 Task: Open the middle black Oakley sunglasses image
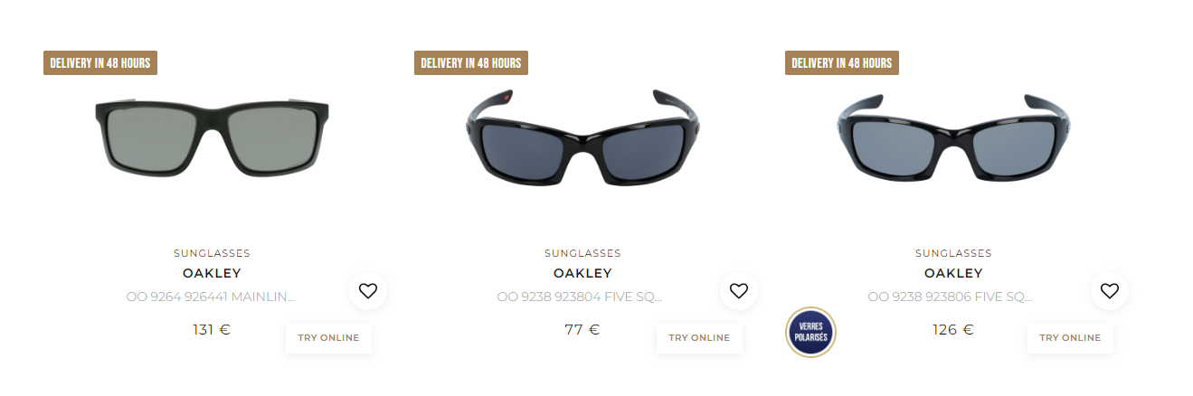point(582,137)
